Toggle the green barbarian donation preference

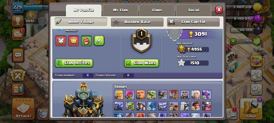pos(86,41)
